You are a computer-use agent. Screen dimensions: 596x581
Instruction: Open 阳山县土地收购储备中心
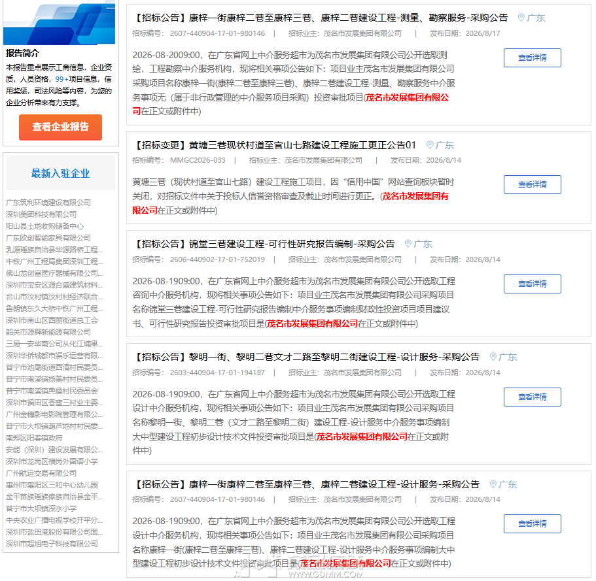(45, 226)
